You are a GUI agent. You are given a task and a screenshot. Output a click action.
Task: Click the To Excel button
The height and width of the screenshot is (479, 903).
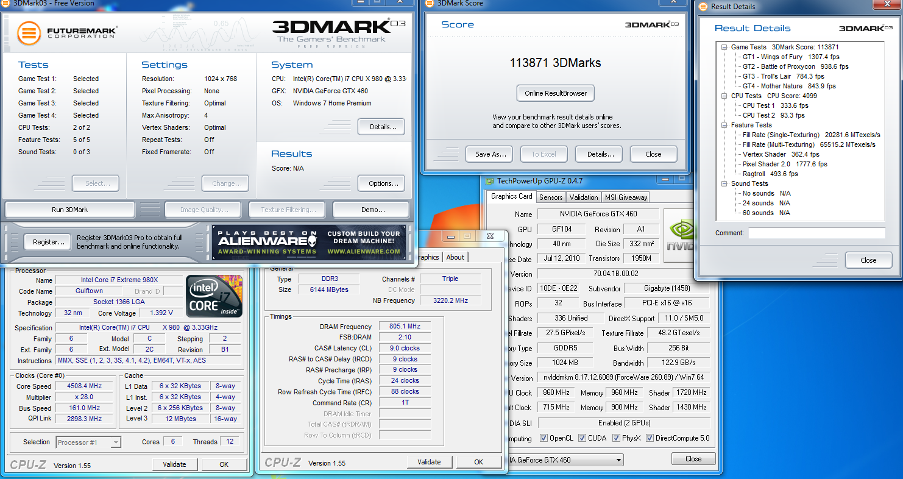[544, 154]
